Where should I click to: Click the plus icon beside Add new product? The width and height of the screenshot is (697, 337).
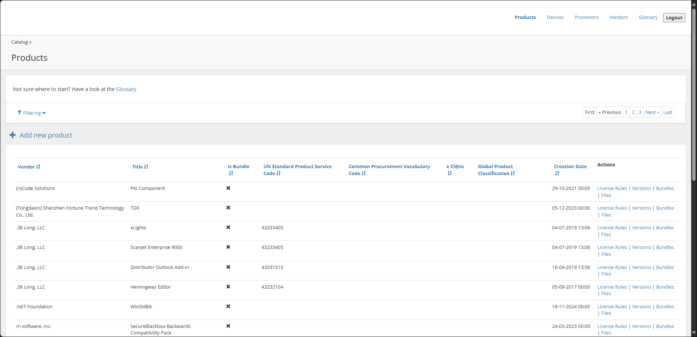(12, 135)
